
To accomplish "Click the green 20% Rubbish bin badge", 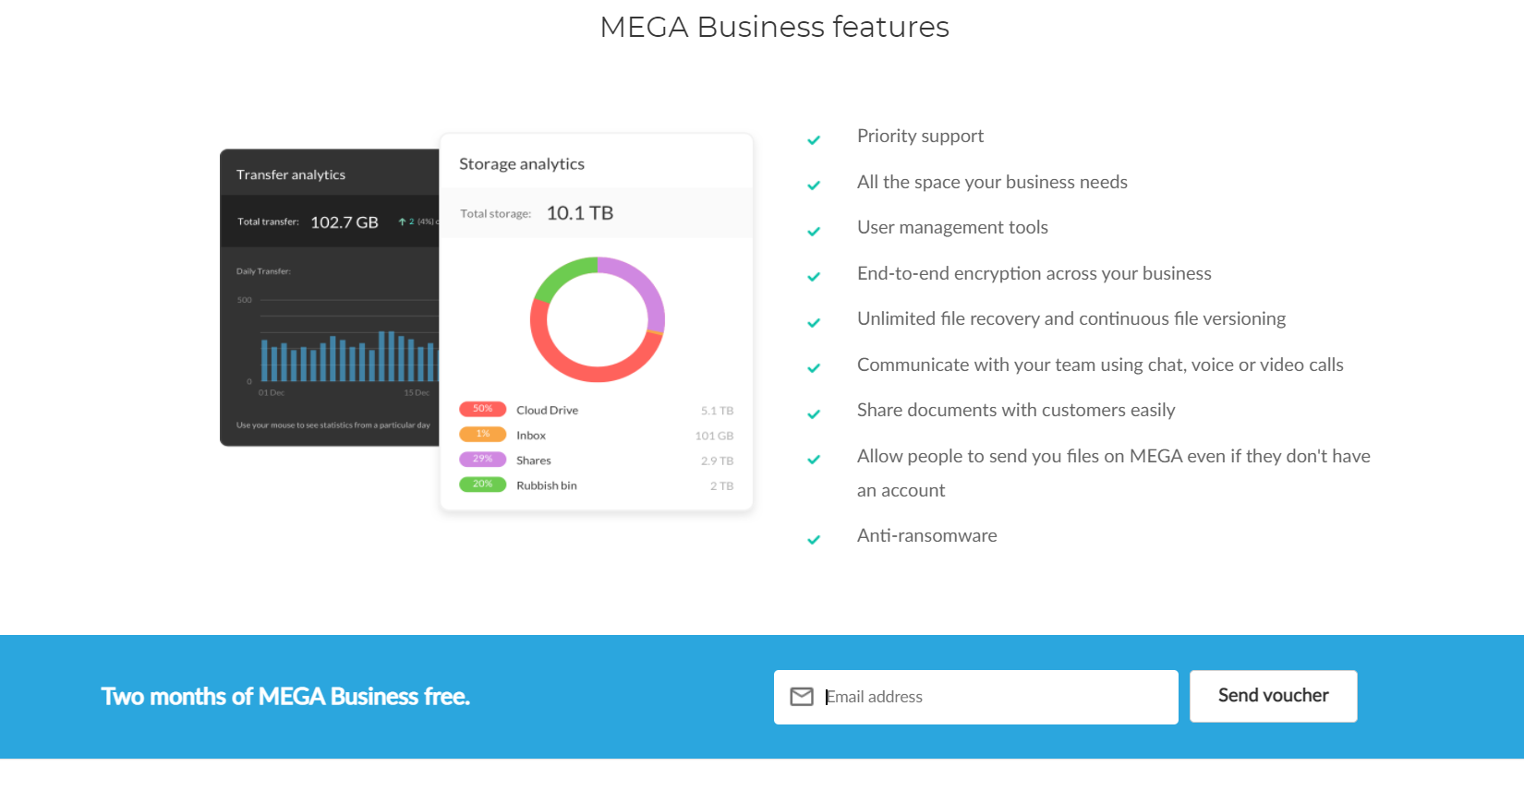I will tap(482, 484).
